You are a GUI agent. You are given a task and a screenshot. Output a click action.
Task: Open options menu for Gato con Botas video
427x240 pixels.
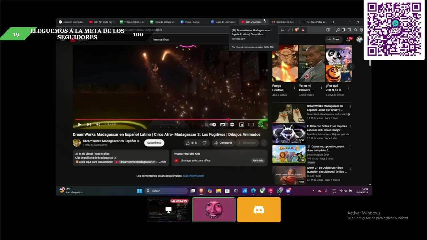click(350, 127)
